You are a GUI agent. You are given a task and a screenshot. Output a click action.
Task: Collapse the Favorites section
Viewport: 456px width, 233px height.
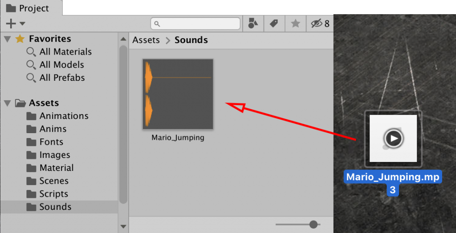click(8, 39)
